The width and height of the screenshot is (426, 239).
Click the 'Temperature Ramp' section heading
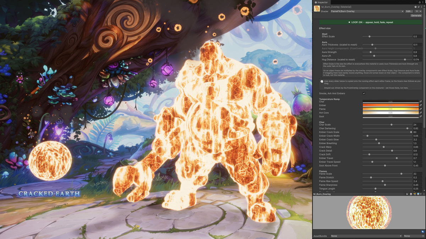tap(329, 99)
